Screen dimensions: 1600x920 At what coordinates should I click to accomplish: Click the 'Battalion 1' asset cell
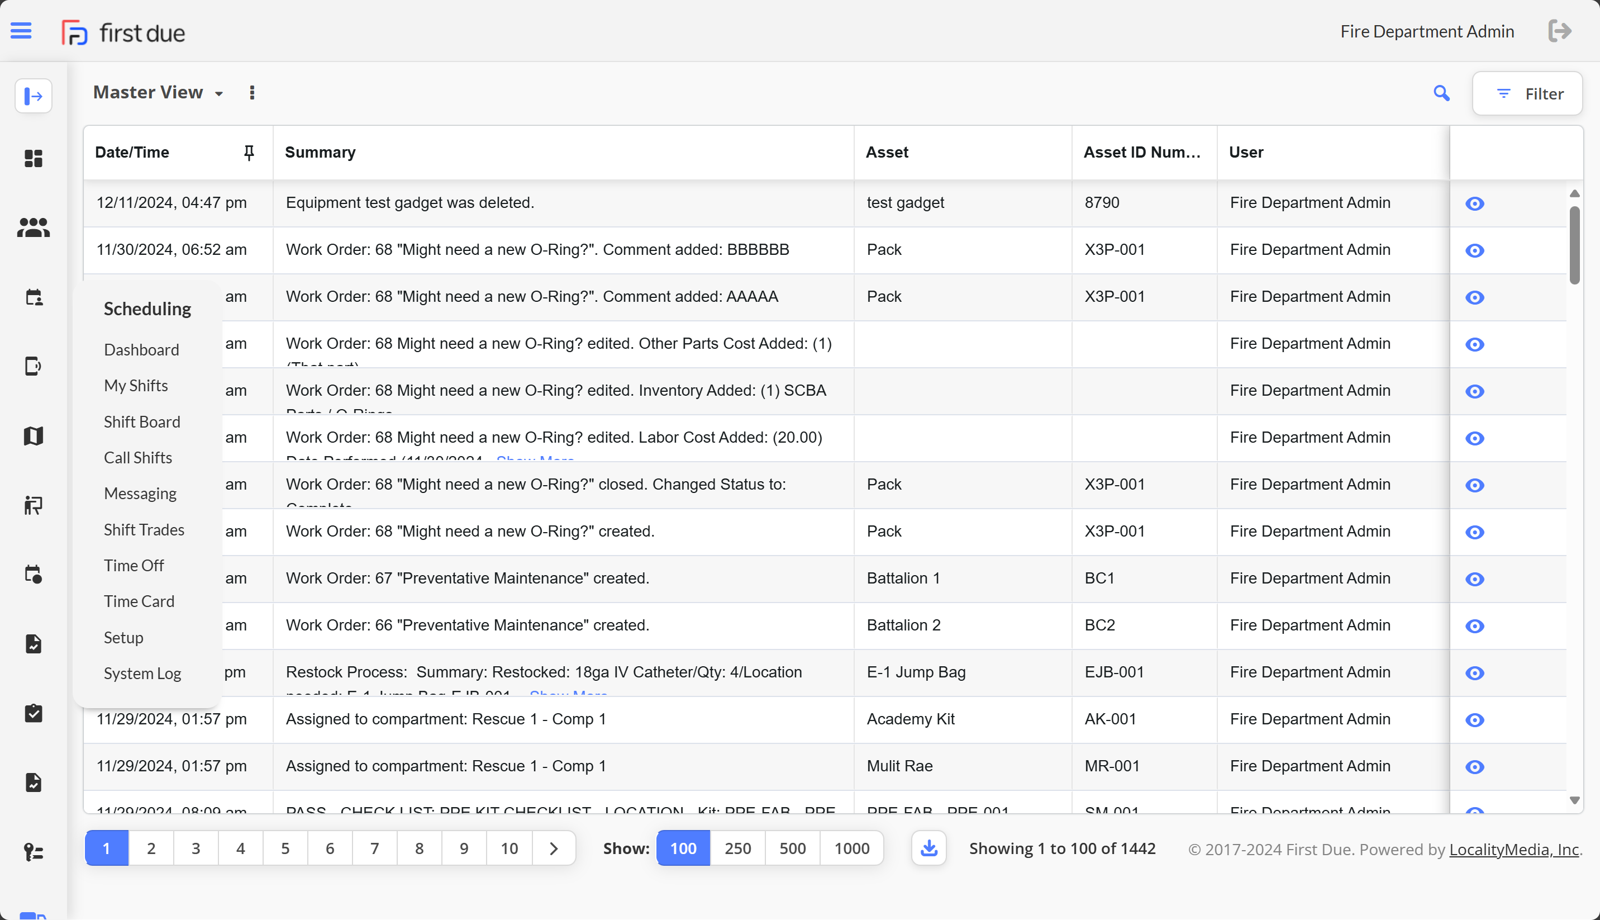(903, 577)
